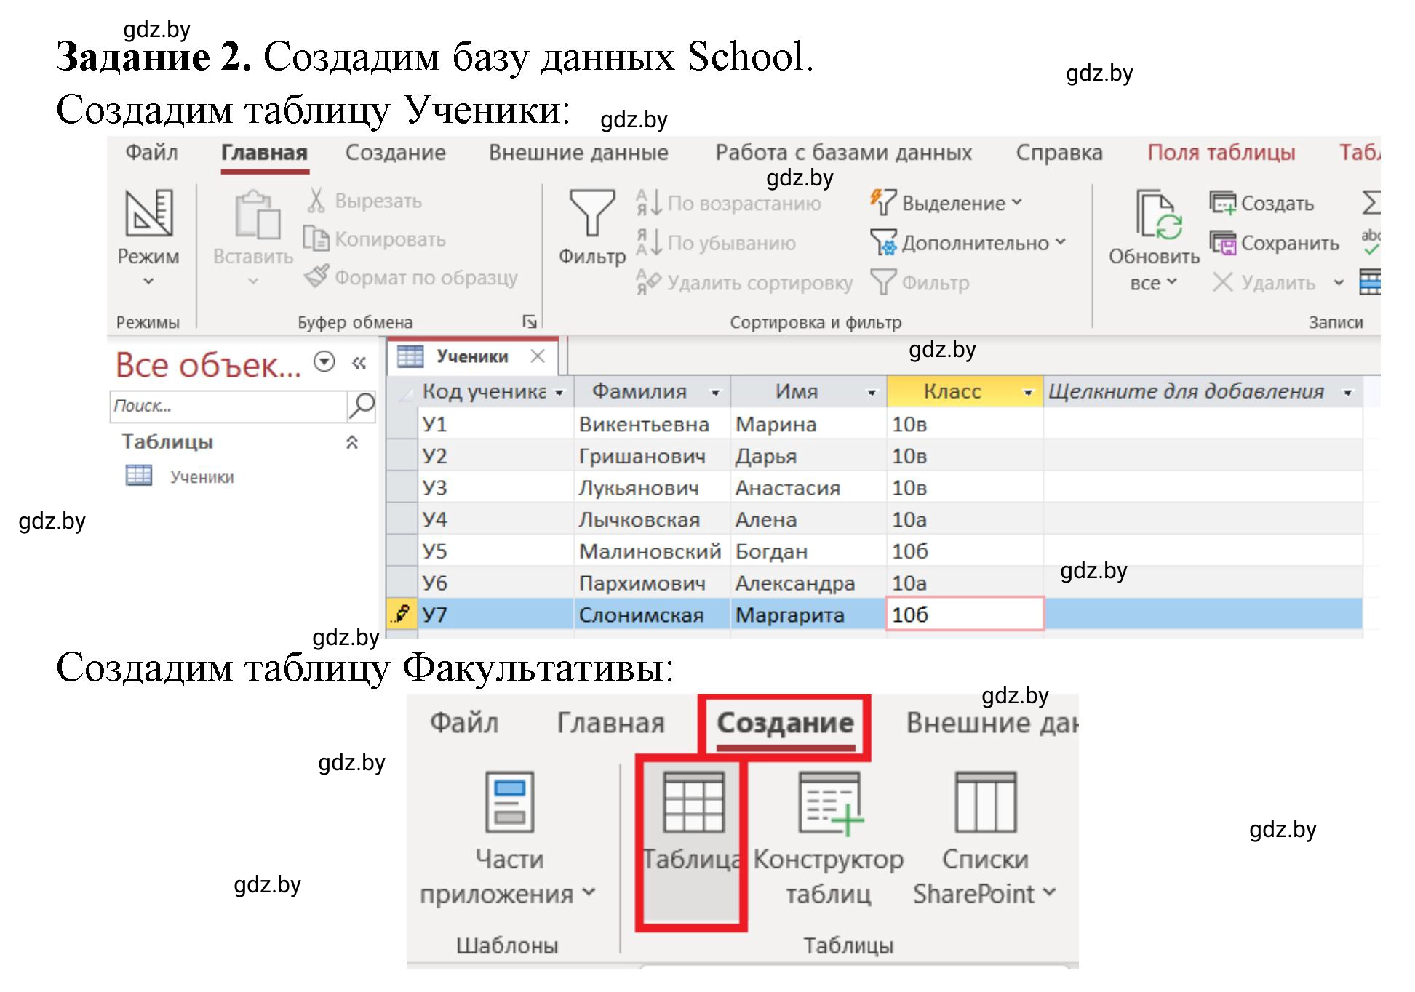The width and height of the screenshot is (1415, 992).
Task: Click Файл tab in lower ribbon
Action: click(x=464, y=723)
